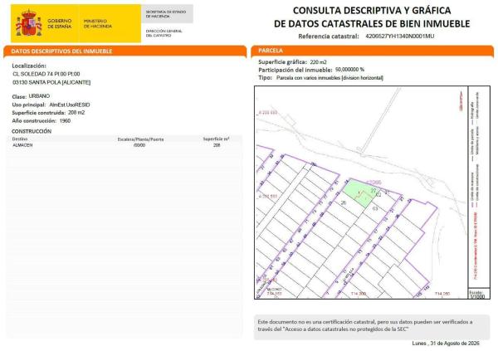The image size is (498, 351).
Task: Select the '50,000000 %' value
Action: [349, 70]
